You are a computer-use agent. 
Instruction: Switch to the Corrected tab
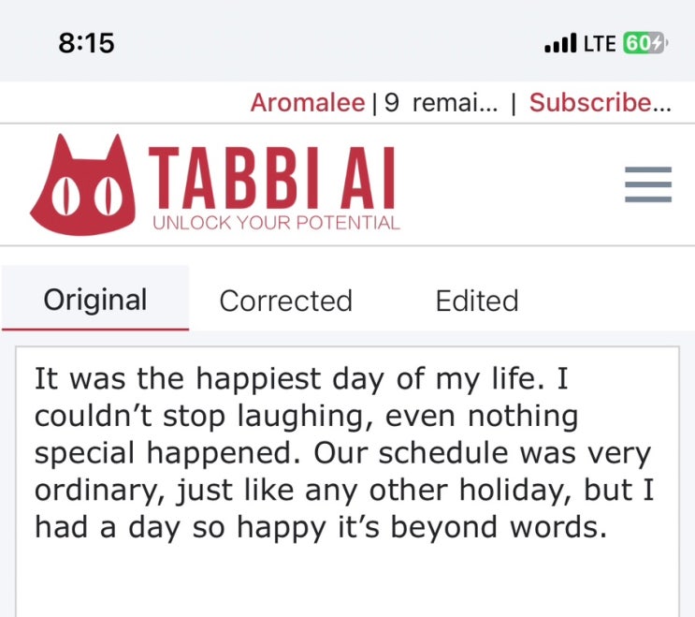pos(285,301)
